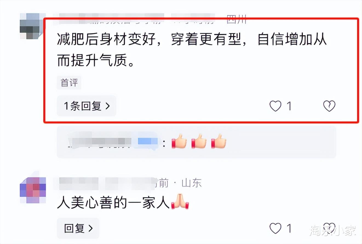Tap broken heart on 人美心善的一家人 comment
Viewport: 362px width, 244px height.
click(x=329, y=228)
